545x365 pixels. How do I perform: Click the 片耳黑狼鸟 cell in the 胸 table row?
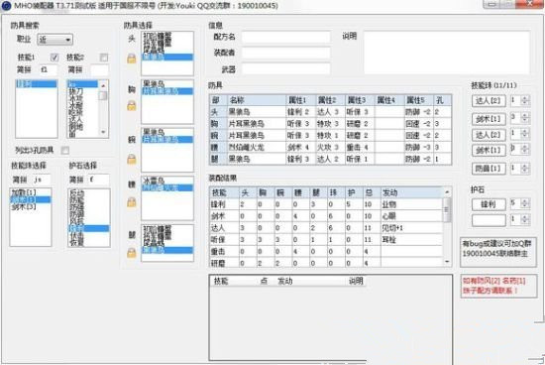[x=257, y=124]
